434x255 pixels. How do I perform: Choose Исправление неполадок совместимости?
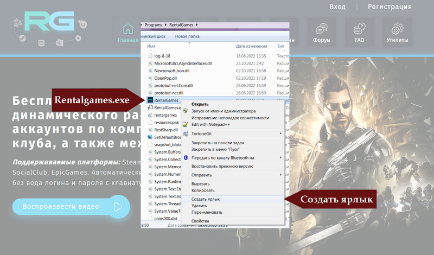tap(230, 118)
